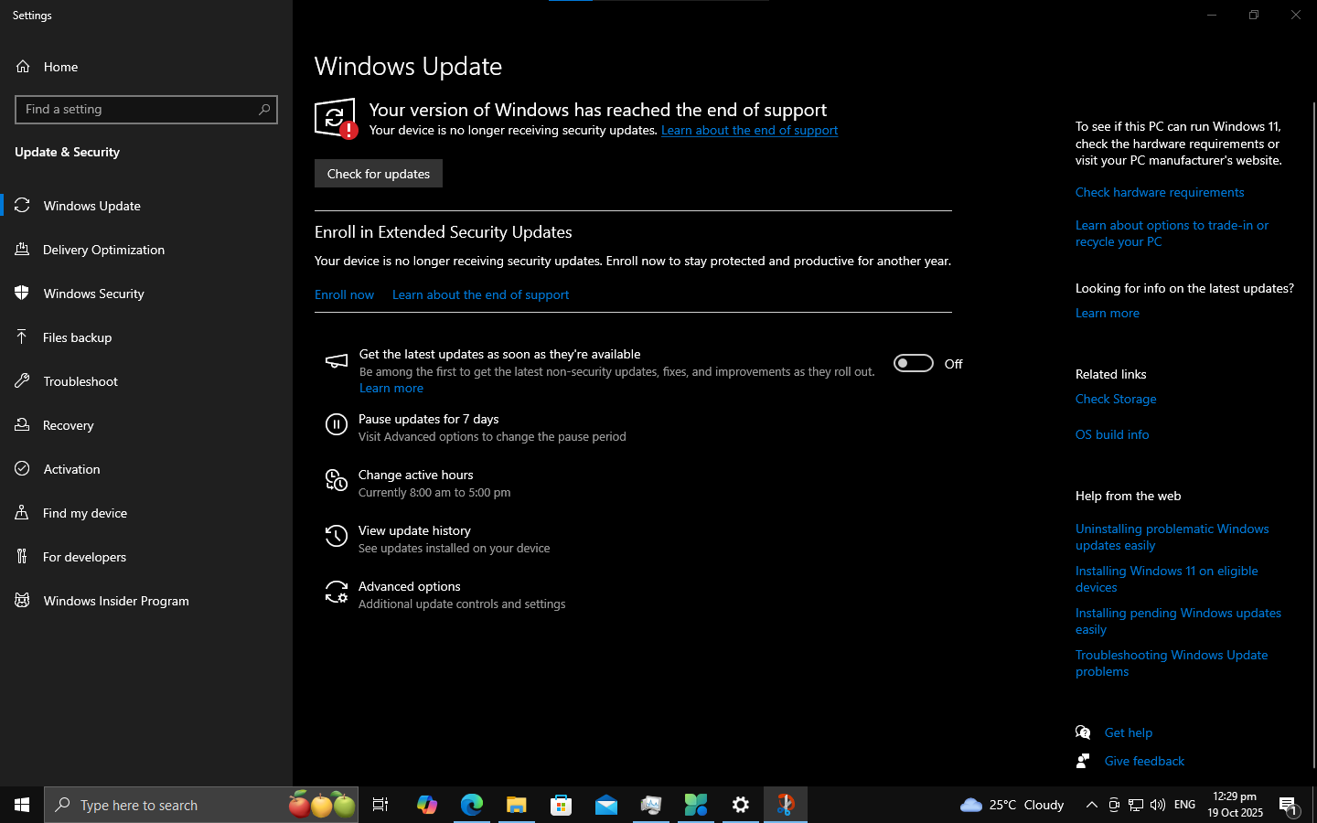Click the Enroll now link
This screenshot has height=823, width=1317.
pos(344,294)
